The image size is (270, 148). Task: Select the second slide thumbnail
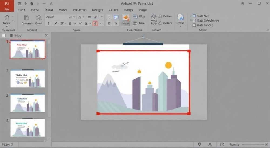coord(28,79)
